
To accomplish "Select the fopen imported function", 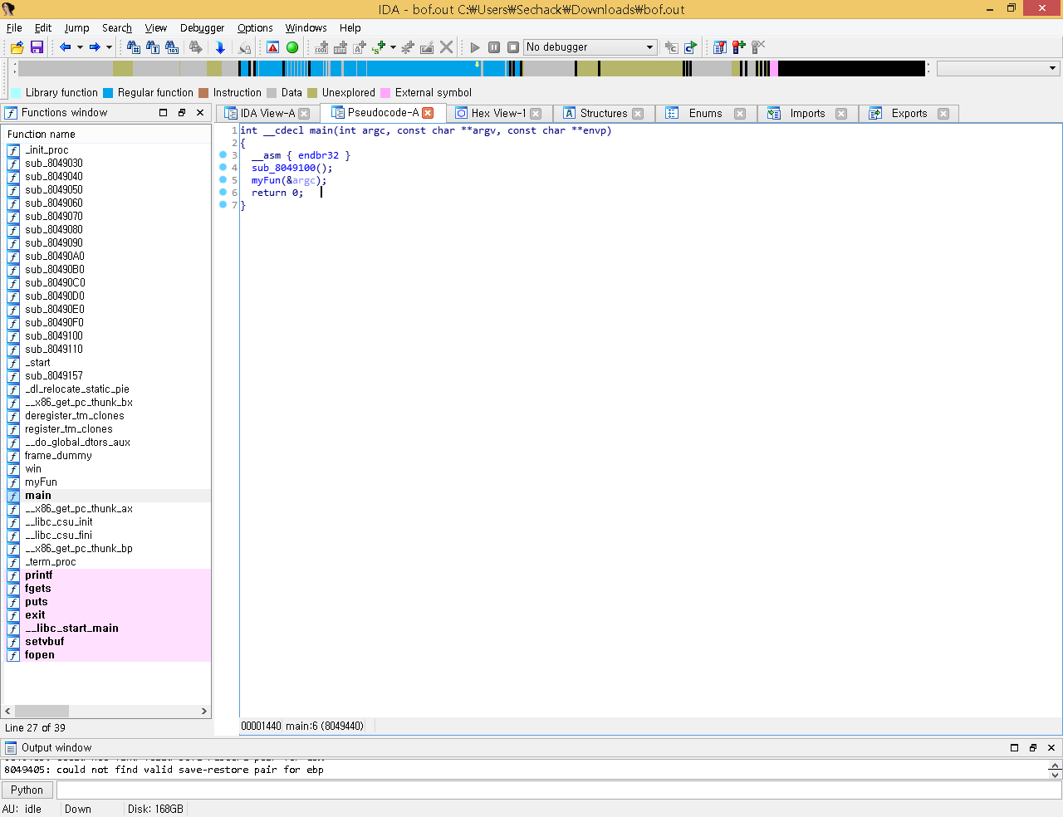I will [108, 655].
